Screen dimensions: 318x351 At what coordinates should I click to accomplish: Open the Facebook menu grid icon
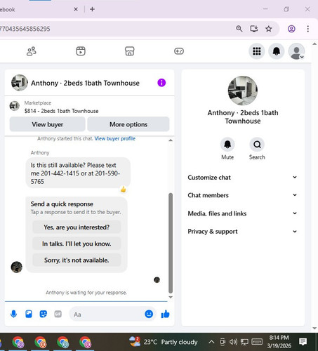(x=257, y=51)
